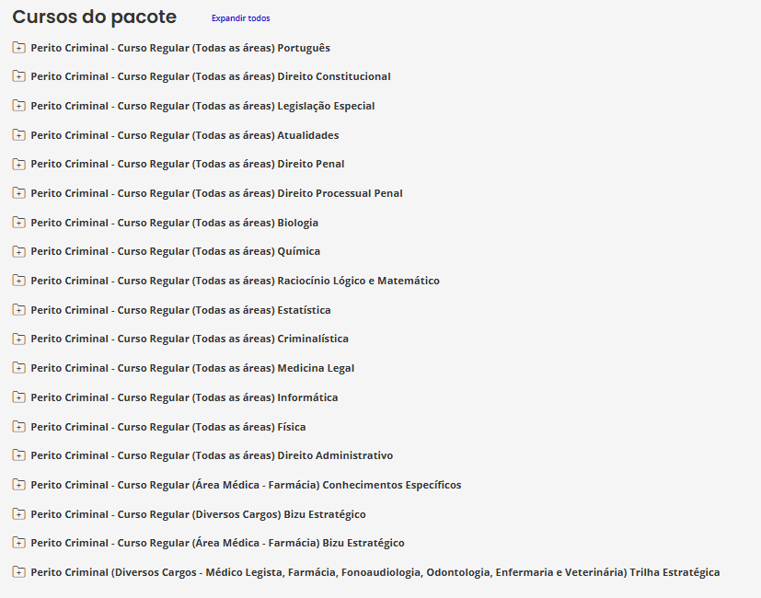This screenshot has height=598, width=761.
Task: Expand the Trilha Estratégica course entry
Action: tap(375, 572)
